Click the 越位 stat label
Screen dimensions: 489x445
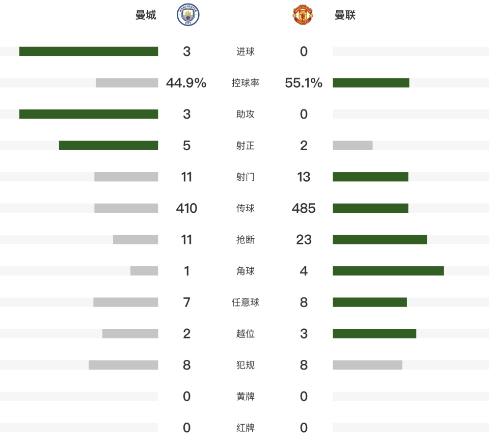(246, 333)
